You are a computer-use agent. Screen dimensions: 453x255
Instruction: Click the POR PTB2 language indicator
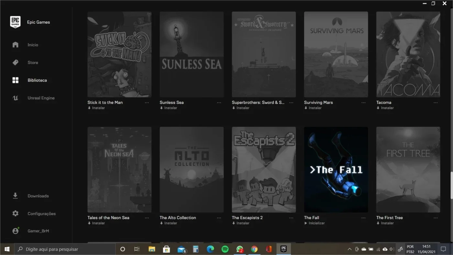coord(410,249)
